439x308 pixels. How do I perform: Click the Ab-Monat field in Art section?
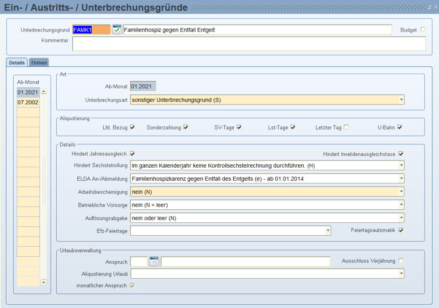tap(143, 86)
